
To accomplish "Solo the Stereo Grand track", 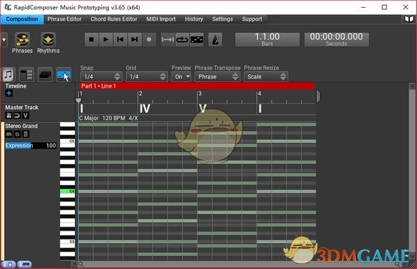I will tap(17, 134).
